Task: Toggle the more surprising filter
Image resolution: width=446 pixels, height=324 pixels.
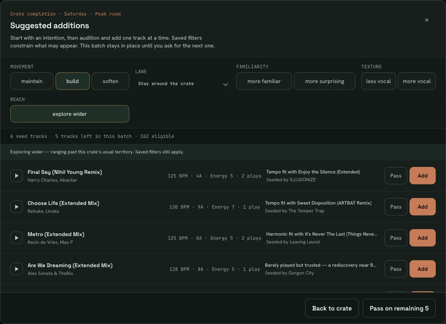Action: click(x=325, y=81)
